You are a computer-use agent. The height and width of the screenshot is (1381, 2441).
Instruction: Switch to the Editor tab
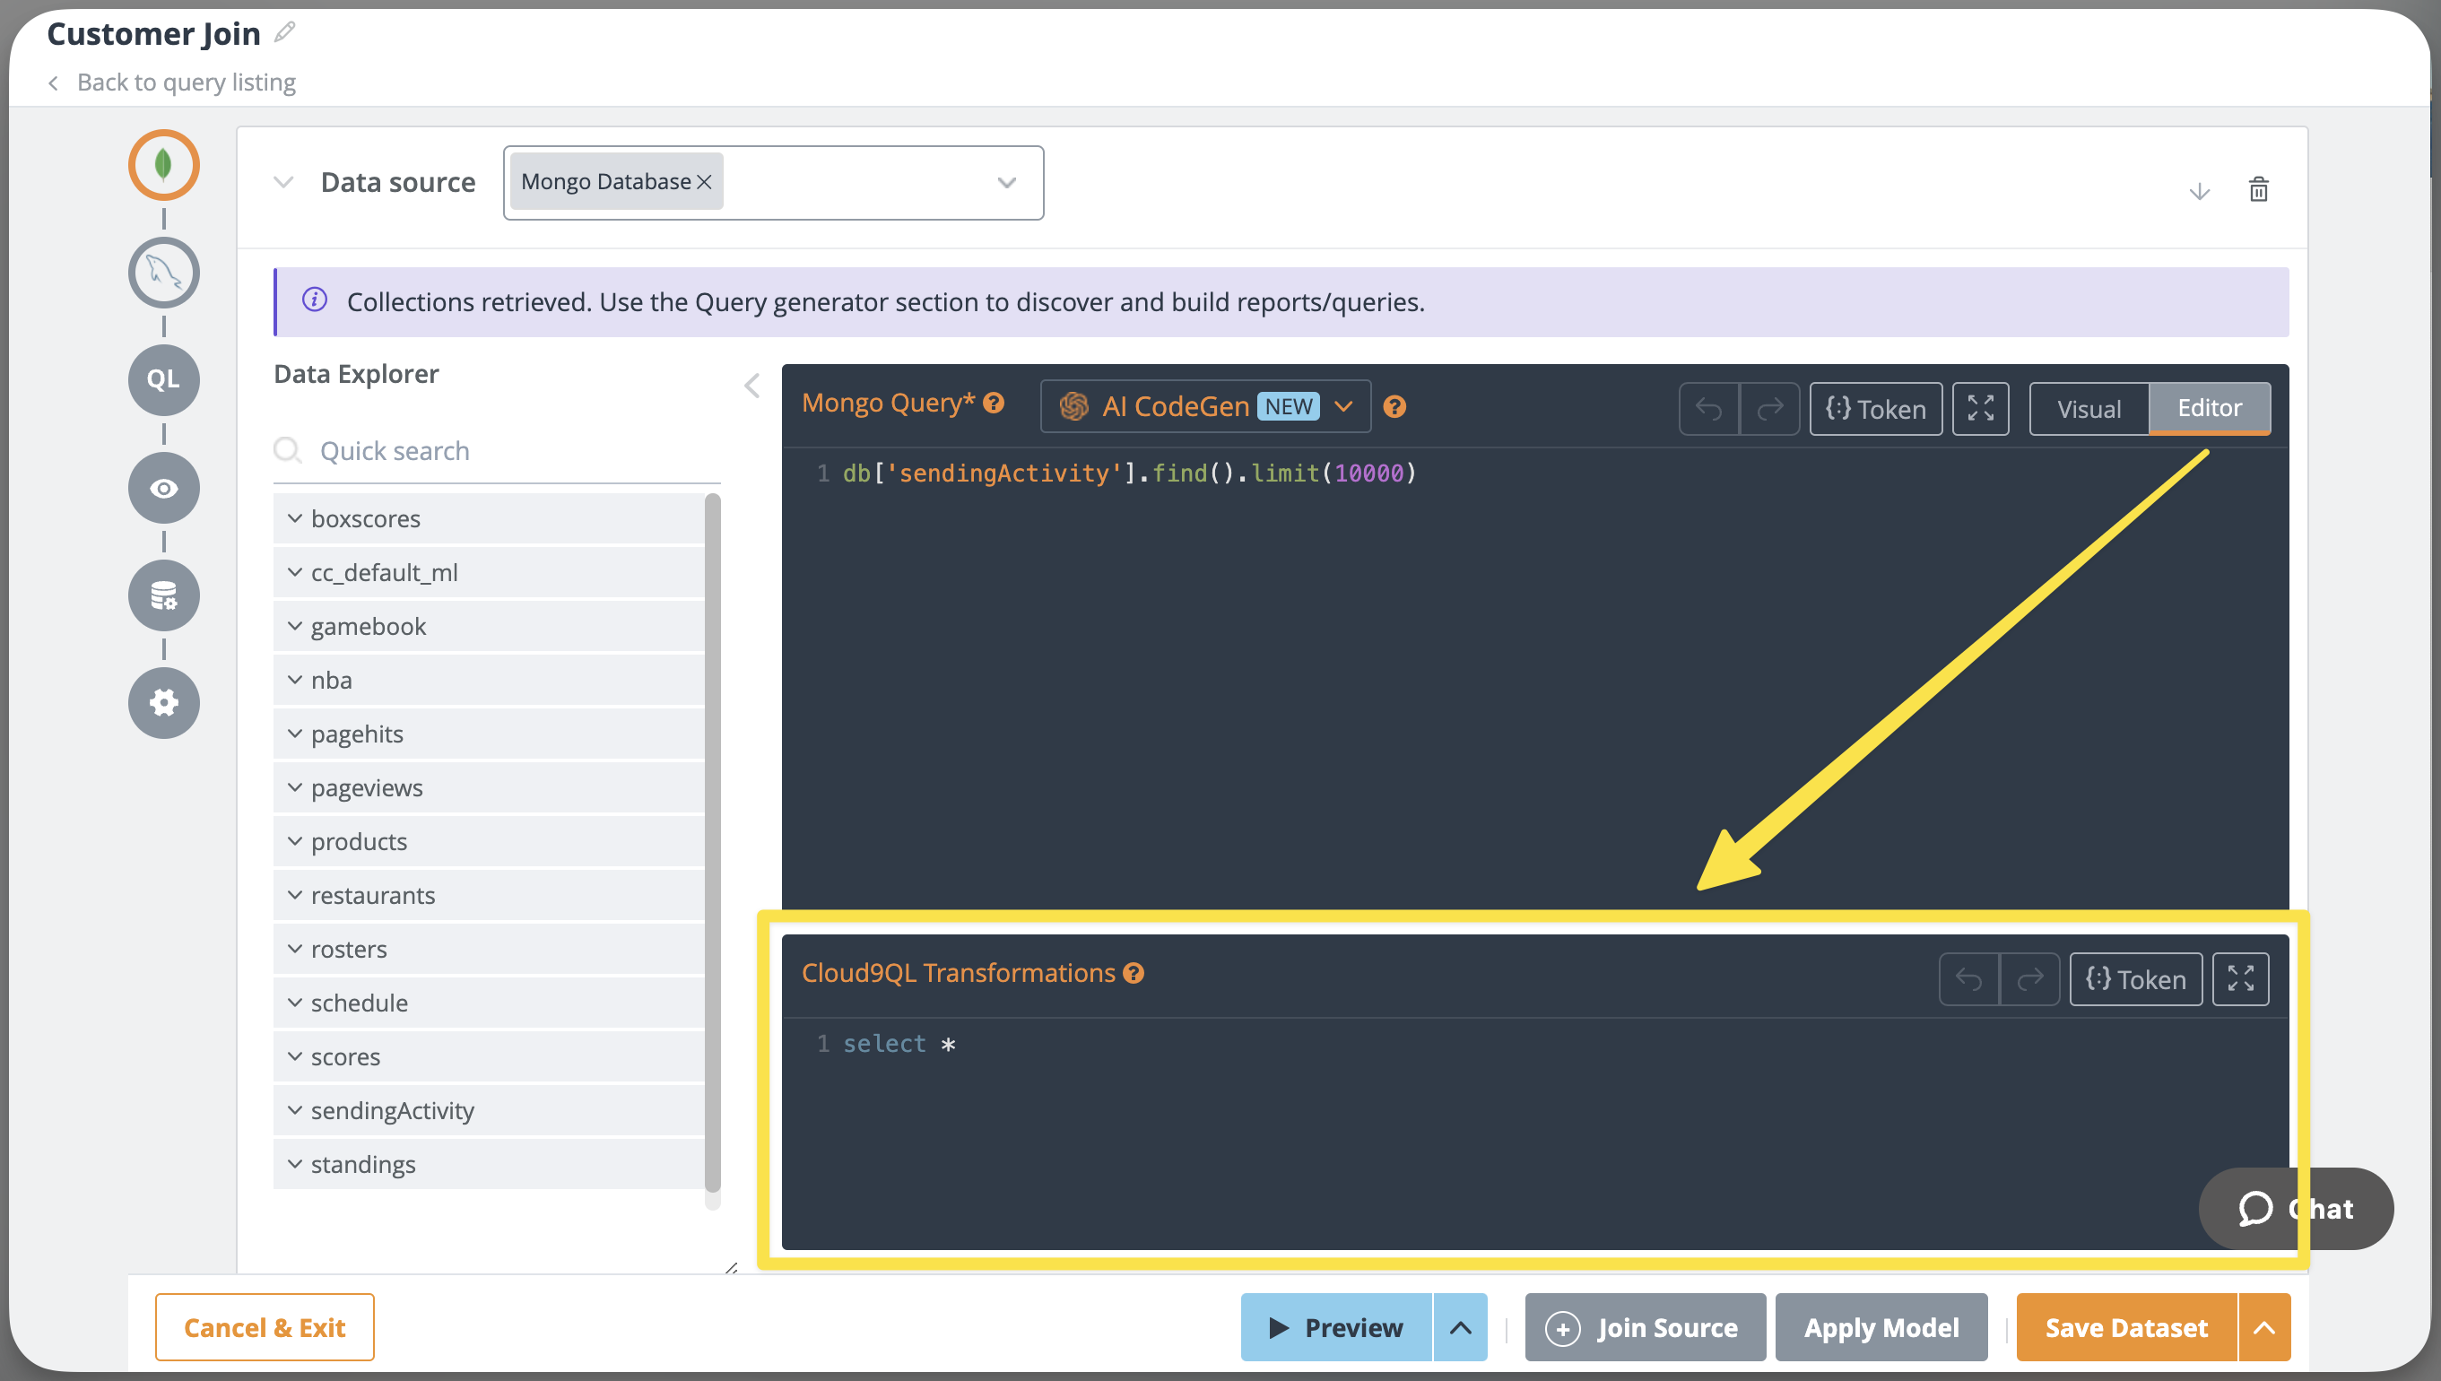click(2209, 408)
